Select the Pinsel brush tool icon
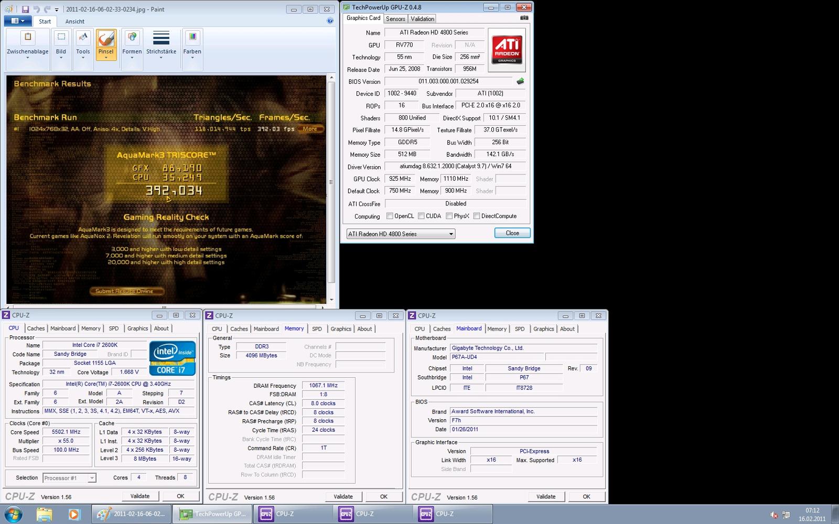 coord(106,39)
